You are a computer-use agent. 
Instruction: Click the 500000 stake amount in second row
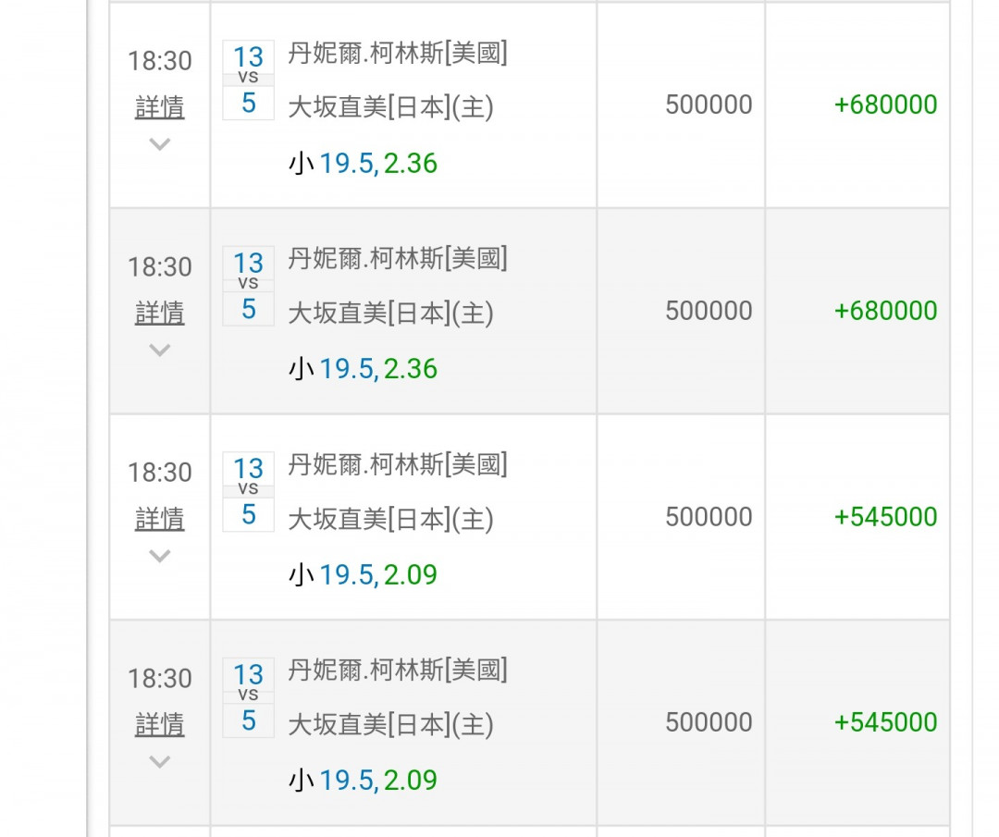click(709, 311)
